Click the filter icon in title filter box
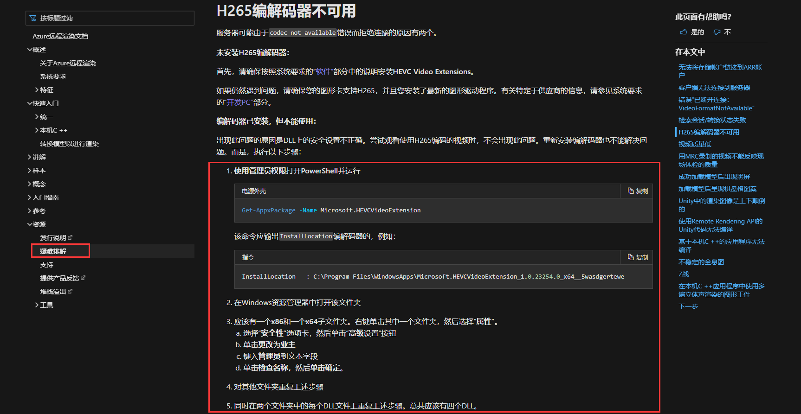The width and height of the screenshot is (801, 414). (x=32, y=18)
